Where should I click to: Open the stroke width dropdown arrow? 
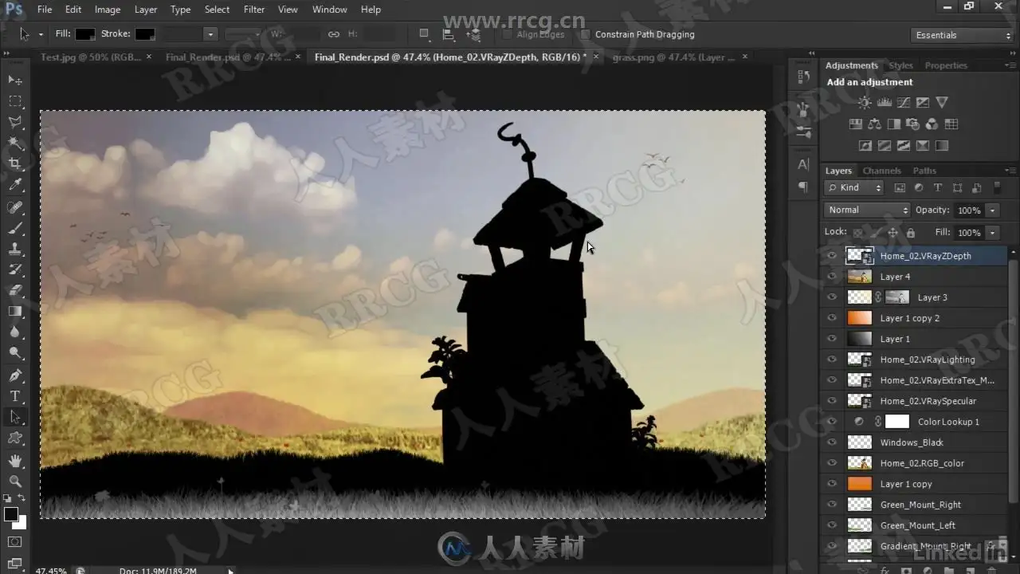tap(210, 34)
